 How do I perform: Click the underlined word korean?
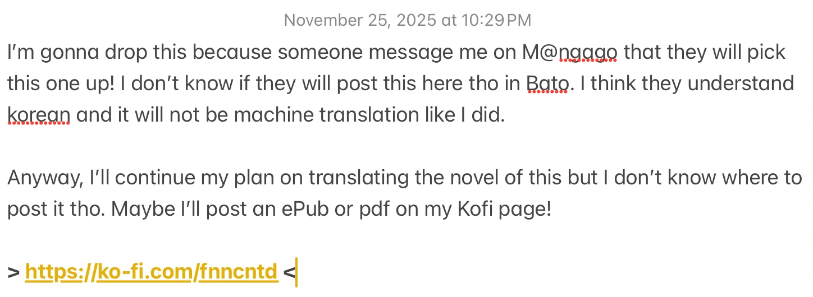click(x=39, y=115)
